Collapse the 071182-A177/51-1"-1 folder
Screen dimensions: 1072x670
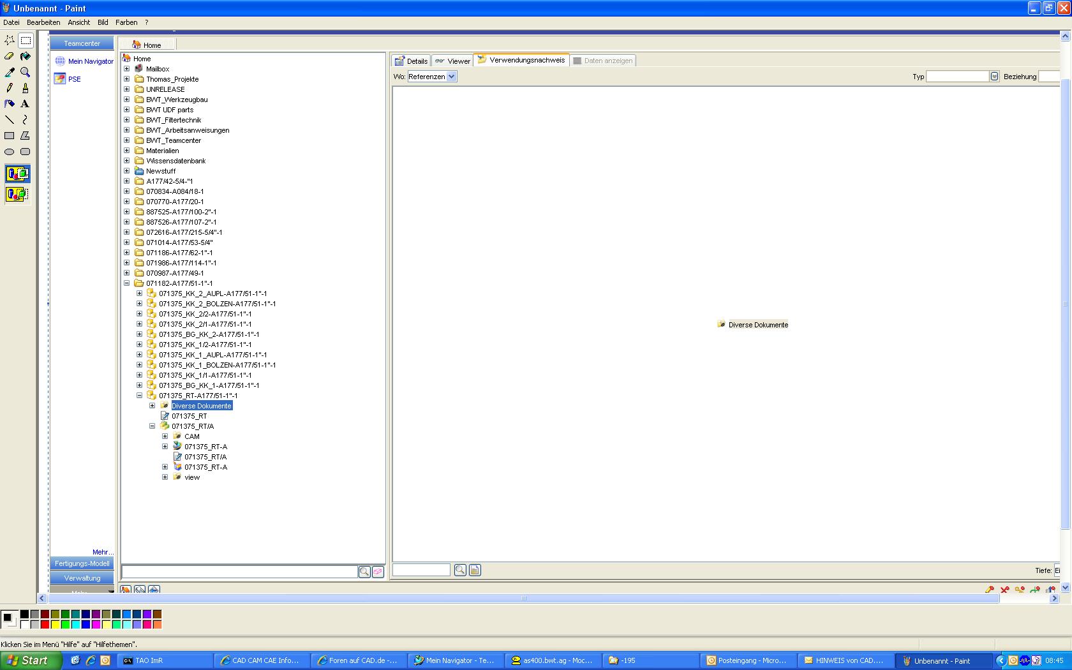point(127,283)
